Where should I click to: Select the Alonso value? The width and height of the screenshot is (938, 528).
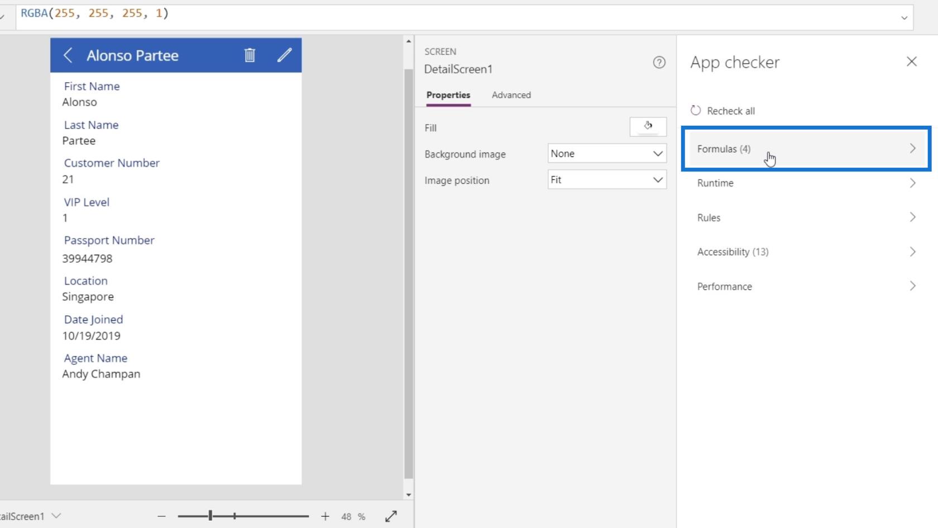(79, 102)
